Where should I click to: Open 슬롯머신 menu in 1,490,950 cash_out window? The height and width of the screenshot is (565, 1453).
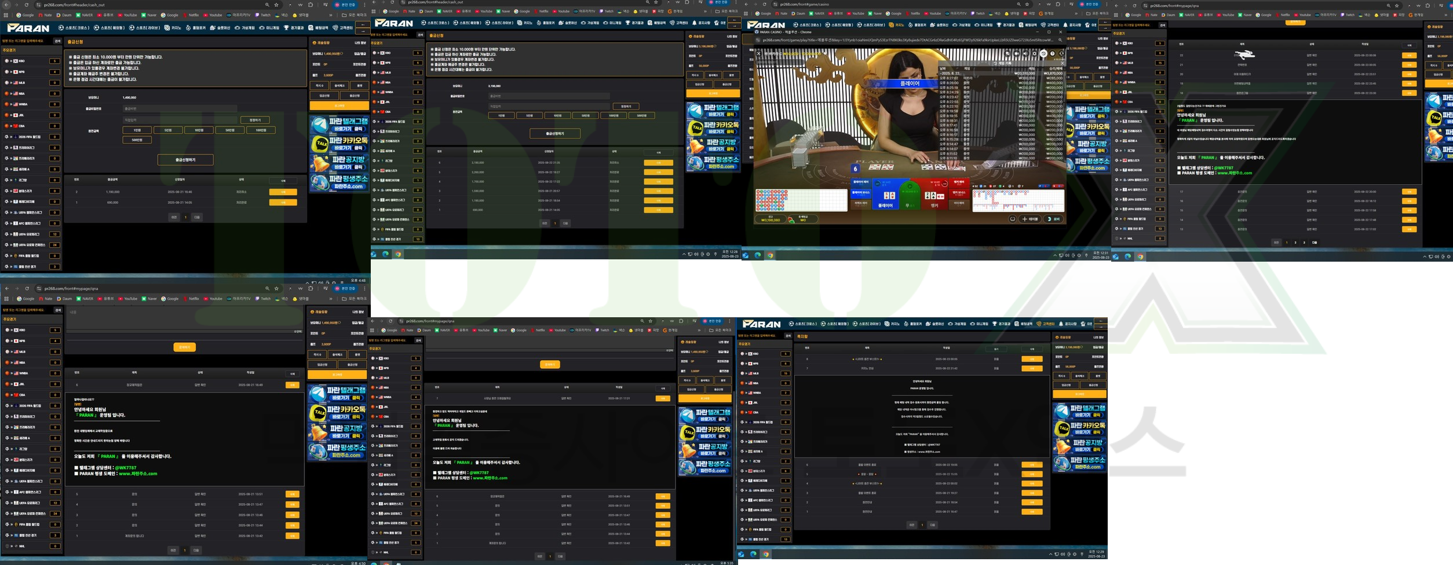[x=220, y=28]
